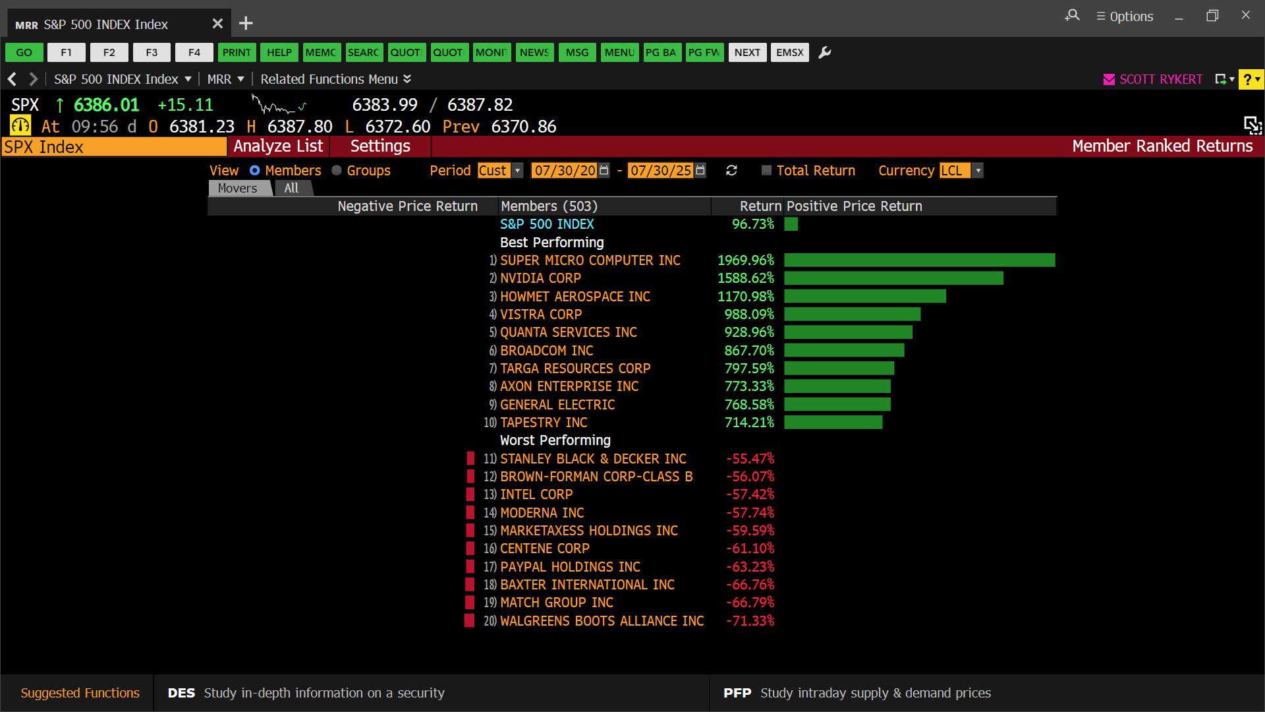The height and width of the screenshot is (712, 1265).
Task: Open the Settings menu
Action: click(x=380, y=146)
